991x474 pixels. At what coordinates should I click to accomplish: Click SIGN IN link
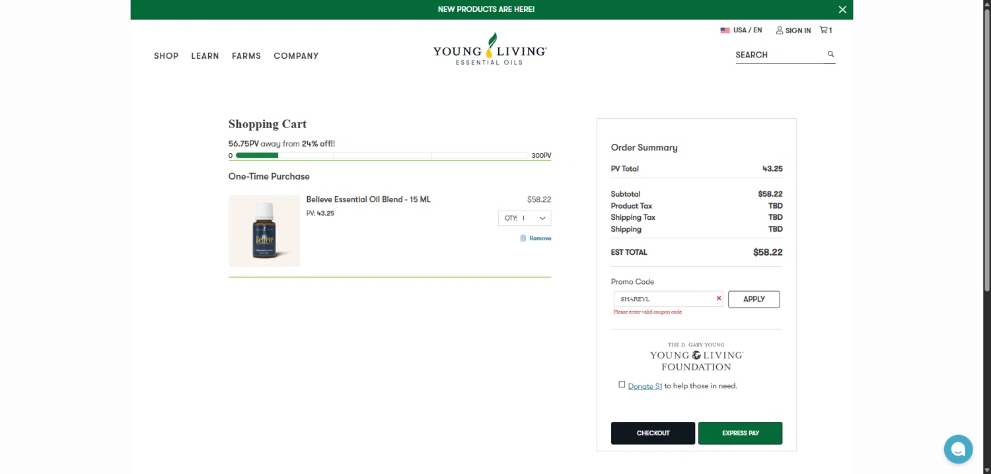coord(793,30)
